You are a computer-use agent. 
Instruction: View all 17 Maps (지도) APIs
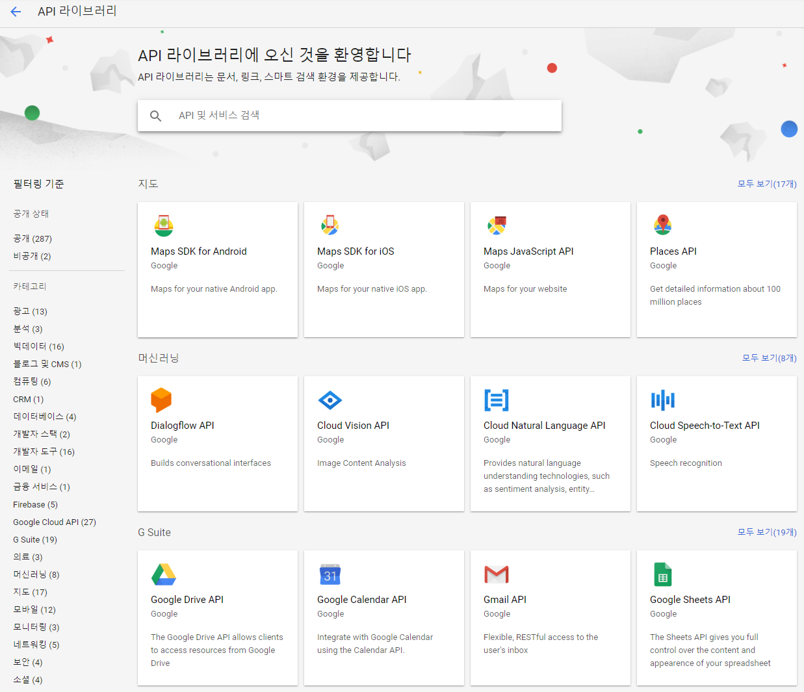coord(767,184)
